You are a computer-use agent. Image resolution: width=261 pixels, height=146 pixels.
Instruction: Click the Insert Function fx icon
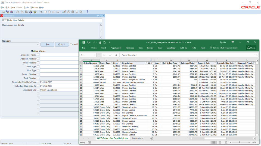click(116, 55)
